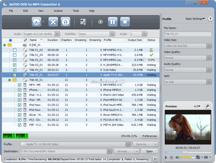Click the profile document icon of PS3 - Div row
Viewport: 216px width, 163px height.
tap(25, 120)
